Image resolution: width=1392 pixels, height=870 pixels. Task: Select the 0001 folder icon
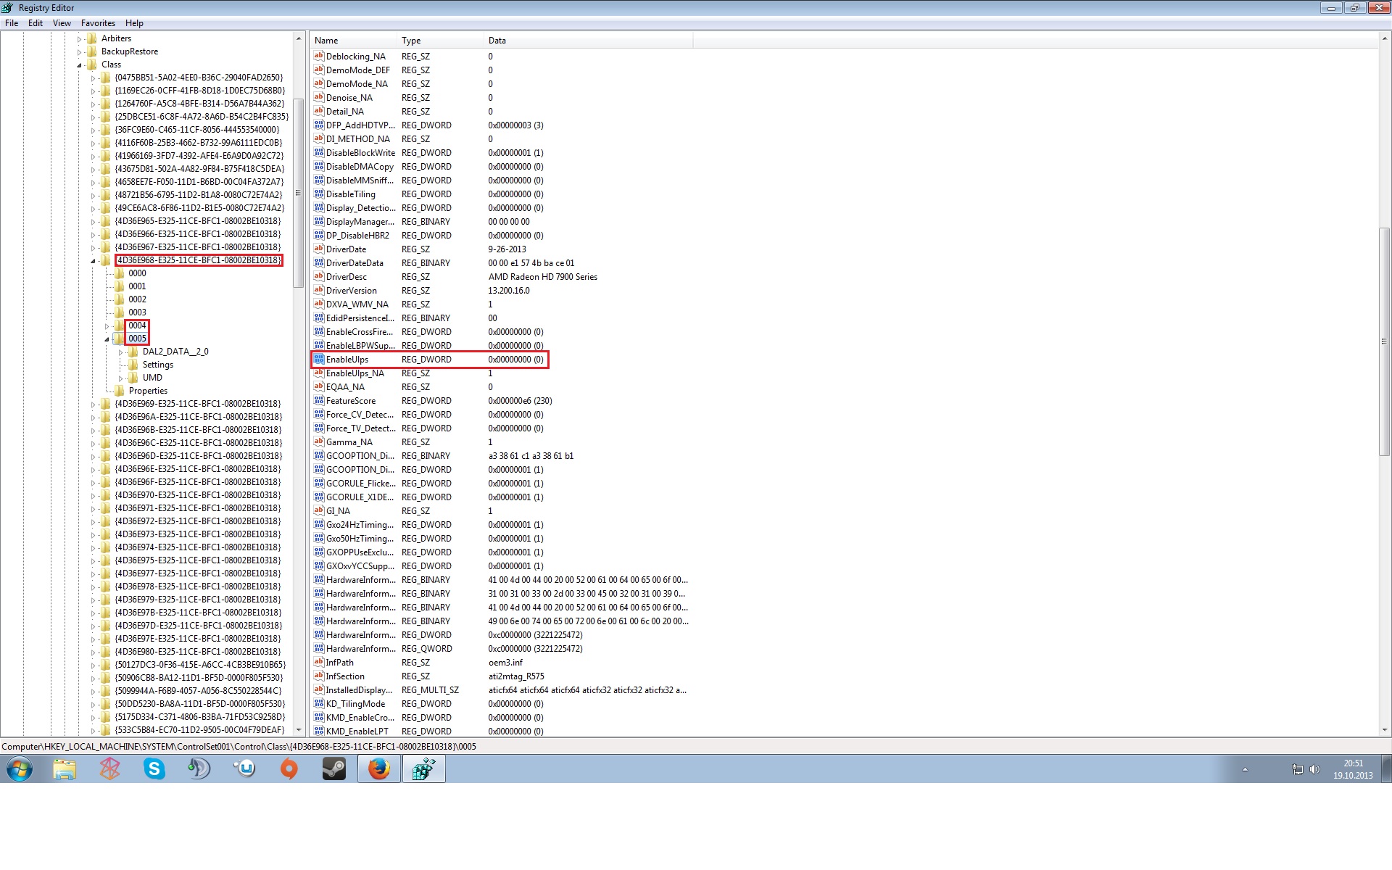pyautogui.click(x=120, y=286)
